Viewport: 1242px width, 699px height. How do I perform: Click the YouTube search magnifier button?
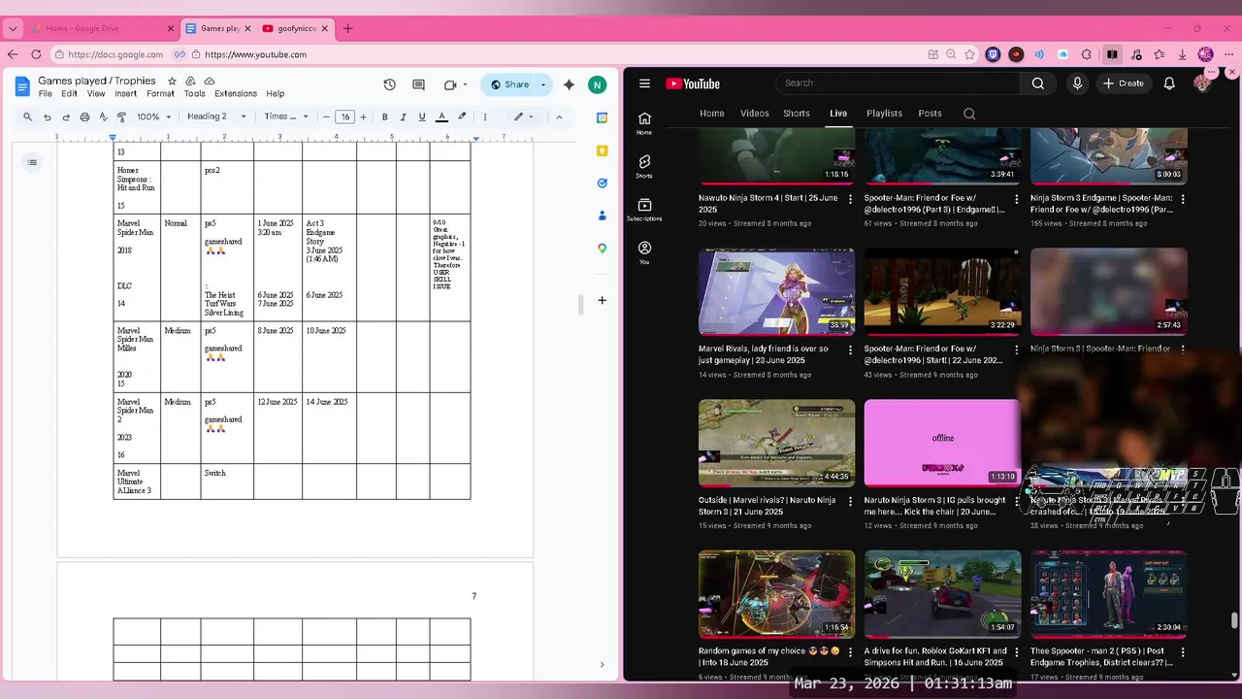pyautogui.click(x=1037, y=83)
